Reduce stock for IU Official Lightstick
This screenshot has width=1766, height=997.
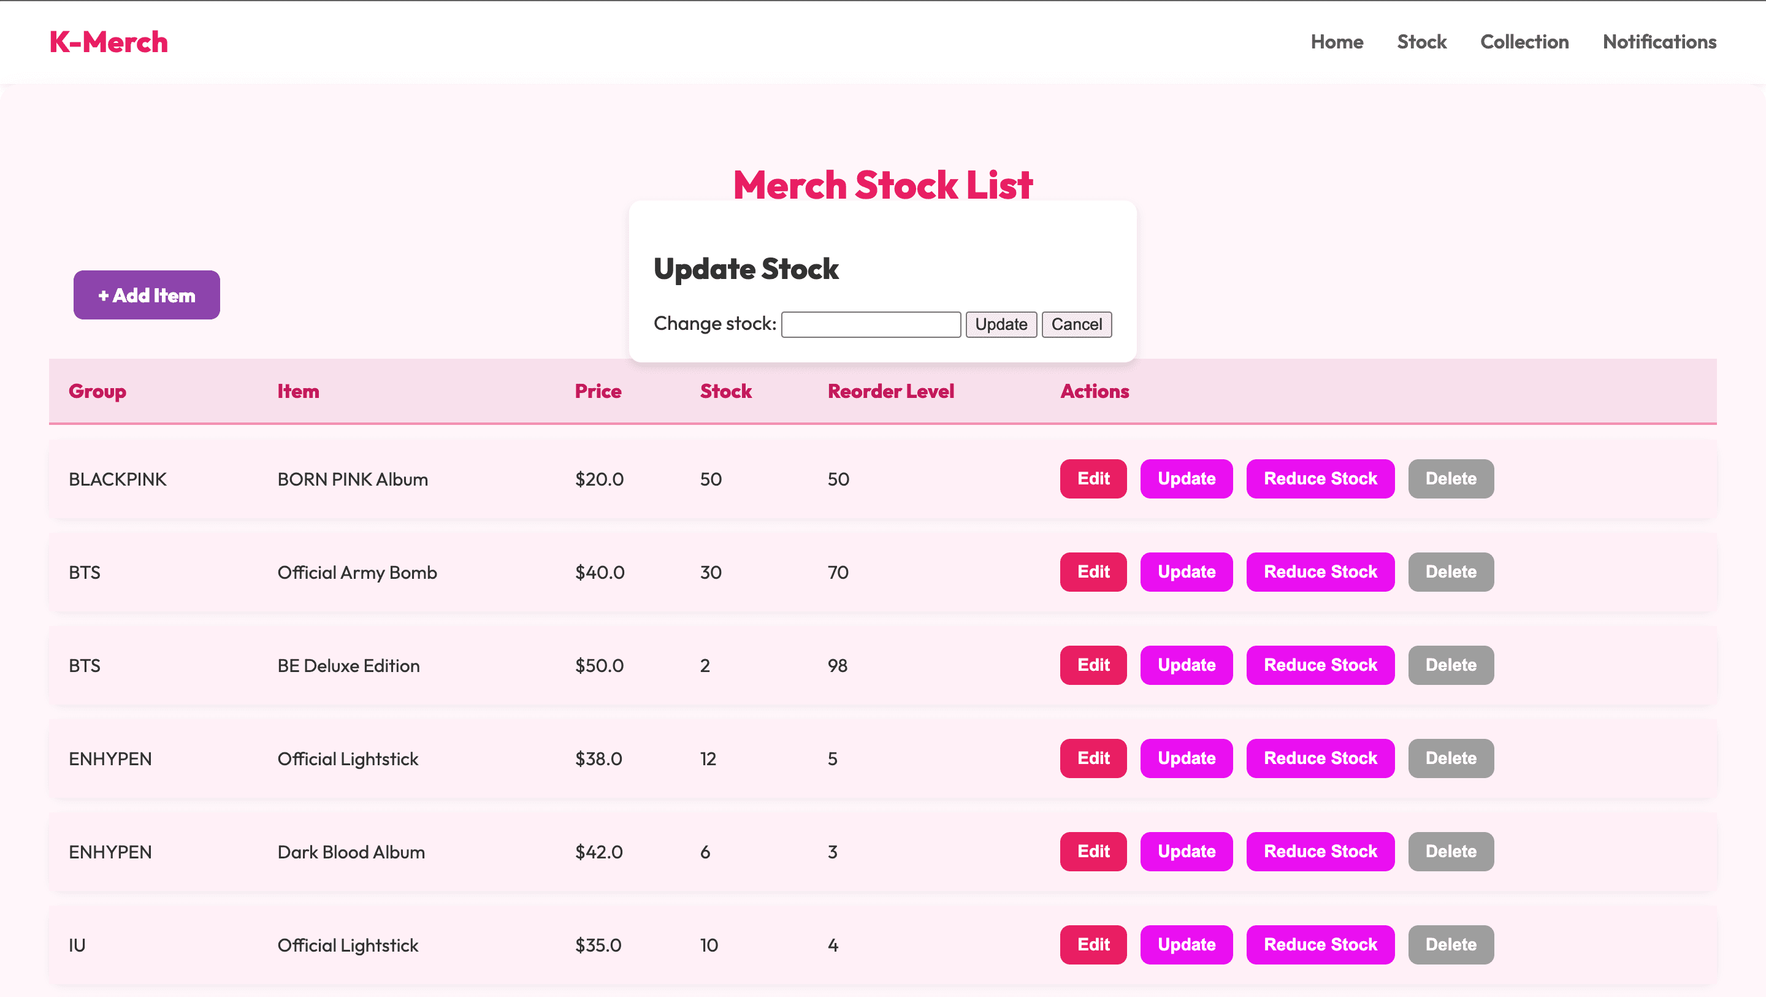(x=1320, y=945)
